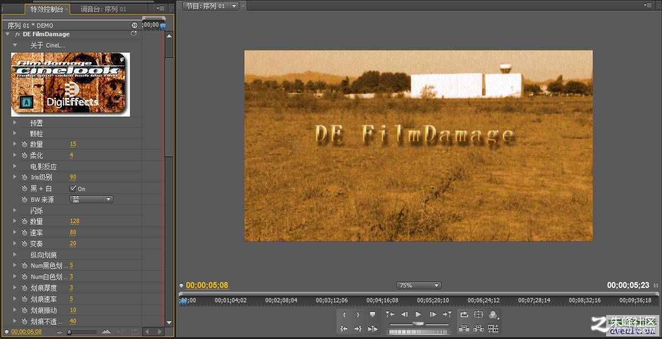Step back one frame

(x=404, y=315)
